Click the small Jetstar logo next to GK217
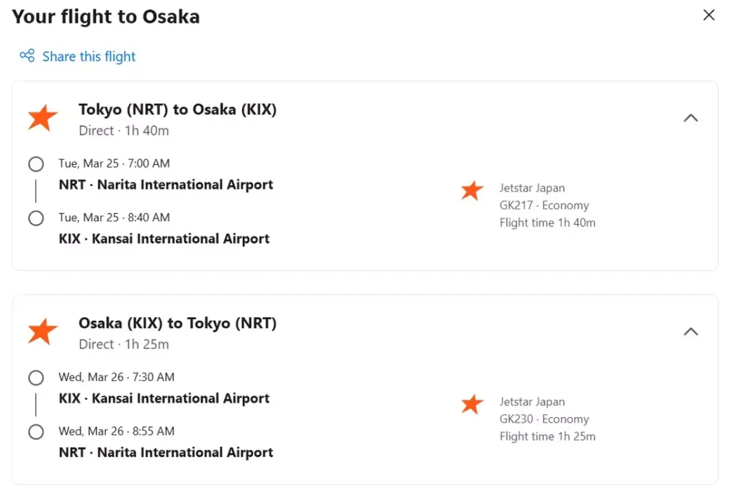 click(x=472, y=190)
